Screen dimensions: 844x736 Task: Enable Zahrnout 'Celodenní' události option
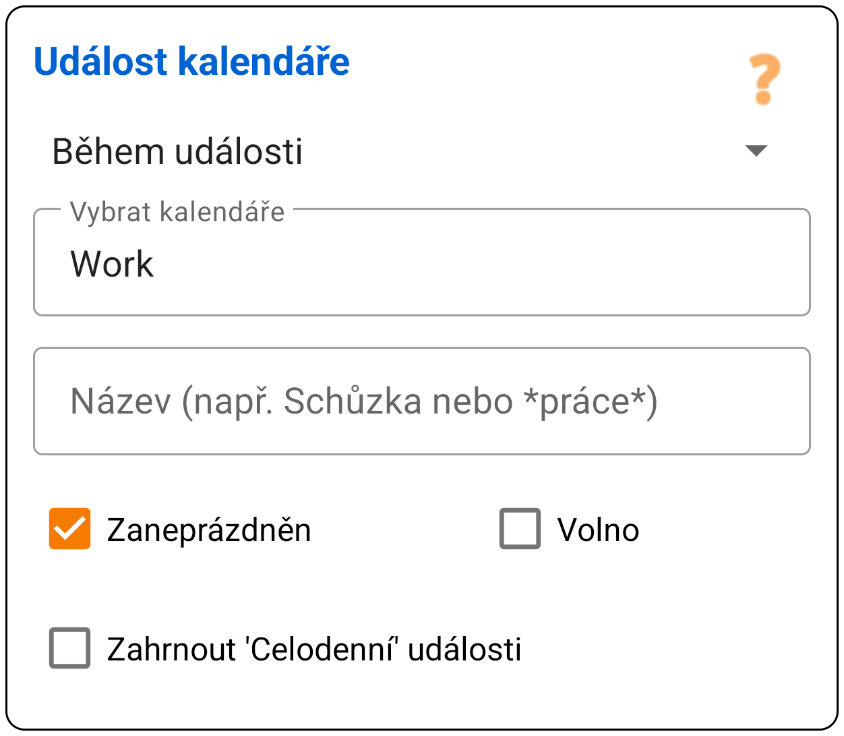tap(69, 646)
